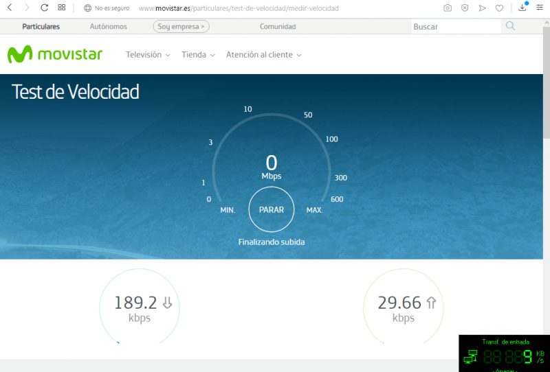Click the '50' gauge scale mark
Screen dimensions: 550x372
[x=308, y=115]
